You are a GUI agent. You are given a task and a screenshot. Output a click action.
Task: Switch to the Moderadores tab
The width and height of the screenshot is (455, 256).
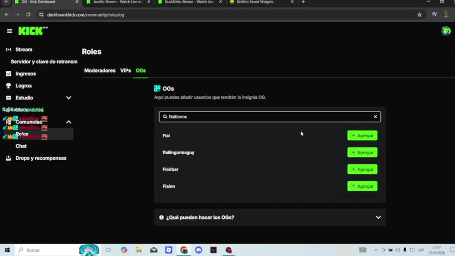tap(100, 70)
